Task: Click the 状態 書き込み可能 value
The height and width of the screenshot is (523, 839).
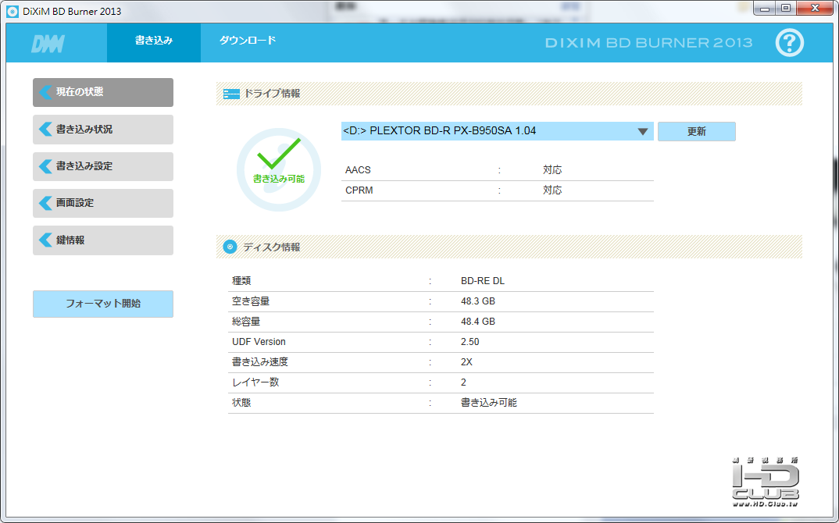Action: 488,403
